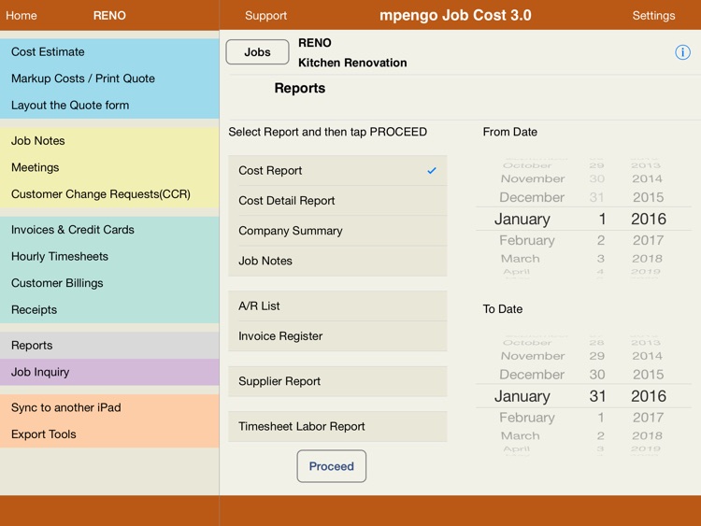This screenshot has width=701, height=526.
Task: Open the job info icon
Action: tap(682, 52)
